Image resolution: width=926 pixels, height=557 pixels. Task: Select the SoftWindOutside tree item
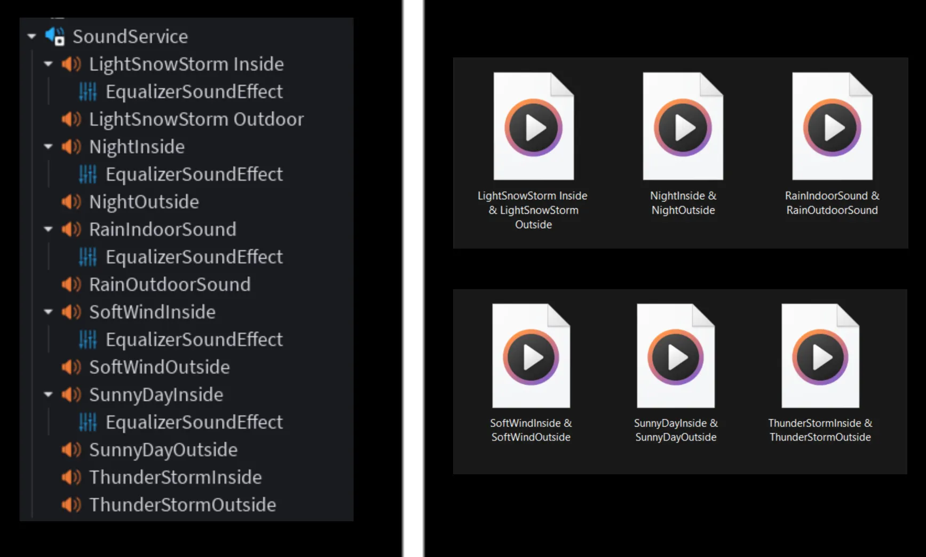[x=159, y=367]
